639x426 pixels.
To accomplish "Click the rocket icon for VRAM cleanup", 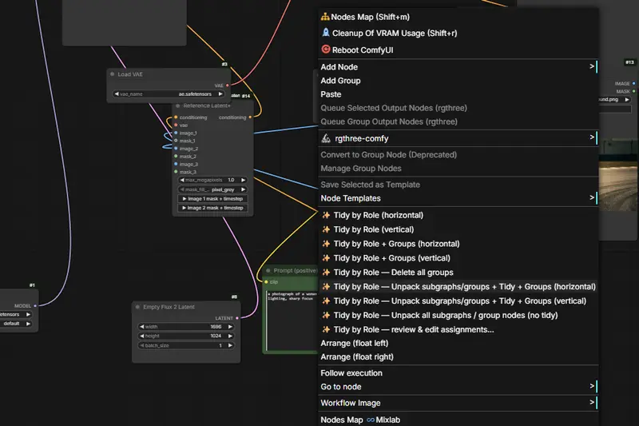I will click(x=326, y=33).
